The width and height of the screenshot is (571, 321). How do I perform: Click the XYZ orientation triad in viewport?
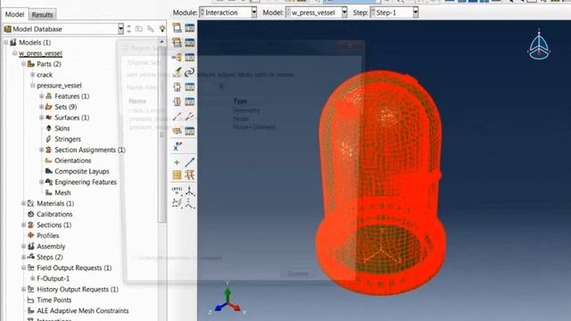click(x=228, y=300)
